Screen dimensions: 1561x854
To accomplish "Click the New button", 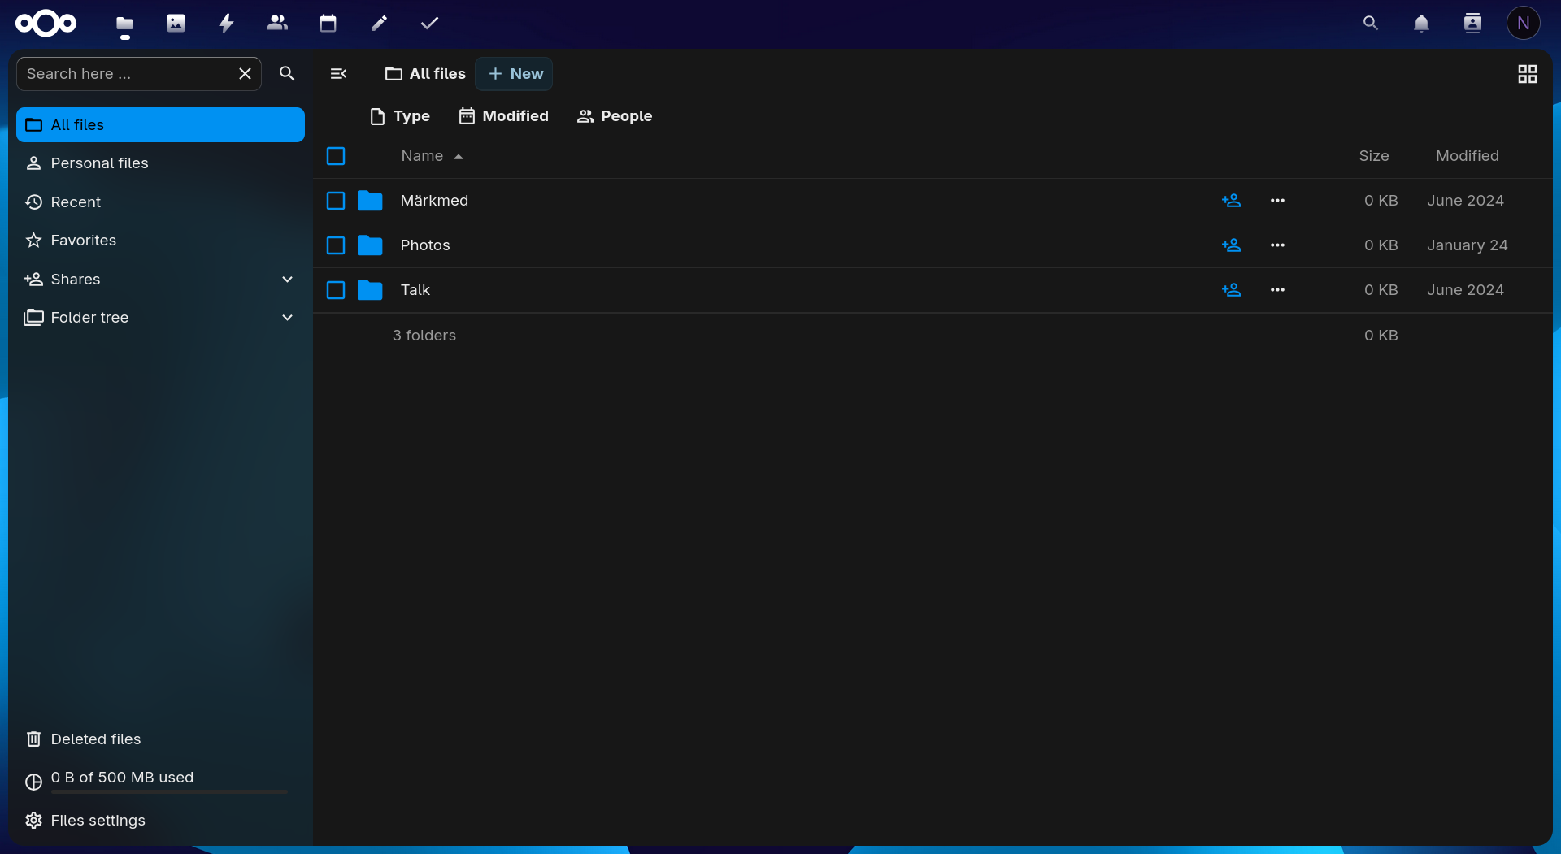I will click(515, 74).
